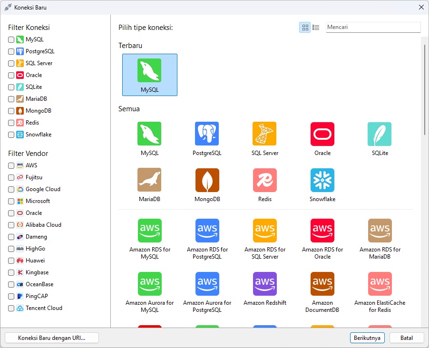Click the Batal button
Screen dimensions: 429x348
pyautogui.click(x=407, y=338)
